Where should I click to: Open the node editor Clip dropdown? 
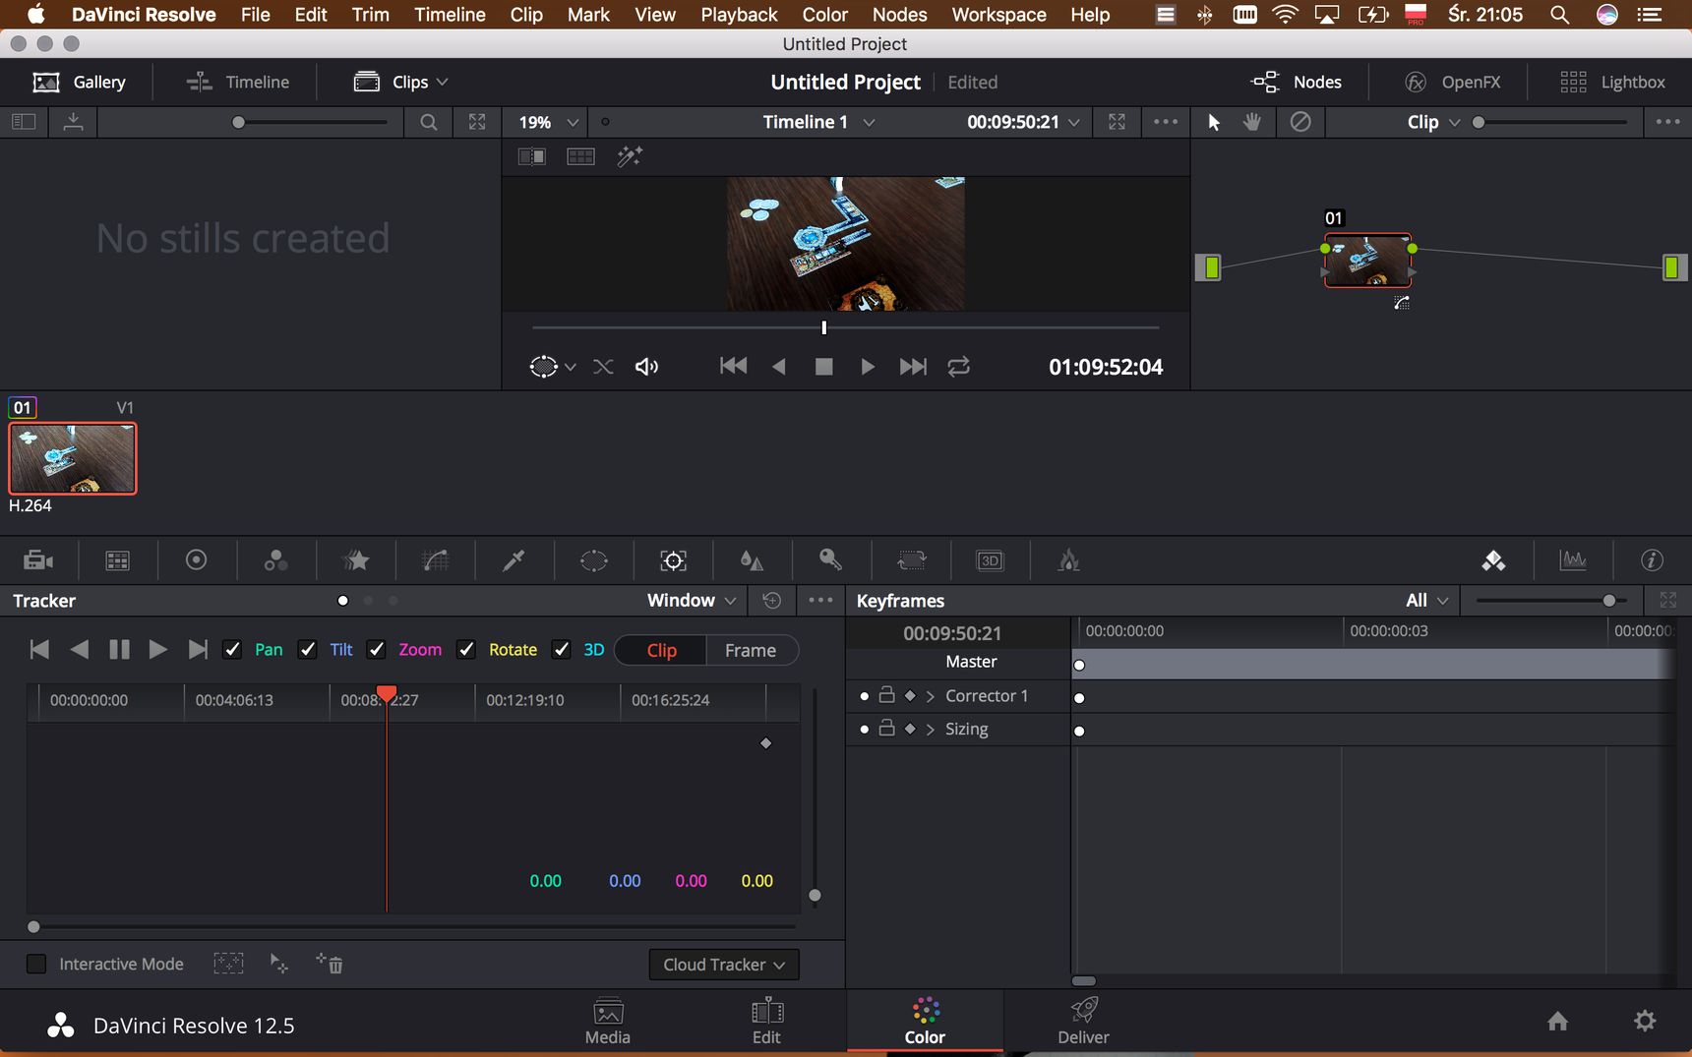[1433, 122]
